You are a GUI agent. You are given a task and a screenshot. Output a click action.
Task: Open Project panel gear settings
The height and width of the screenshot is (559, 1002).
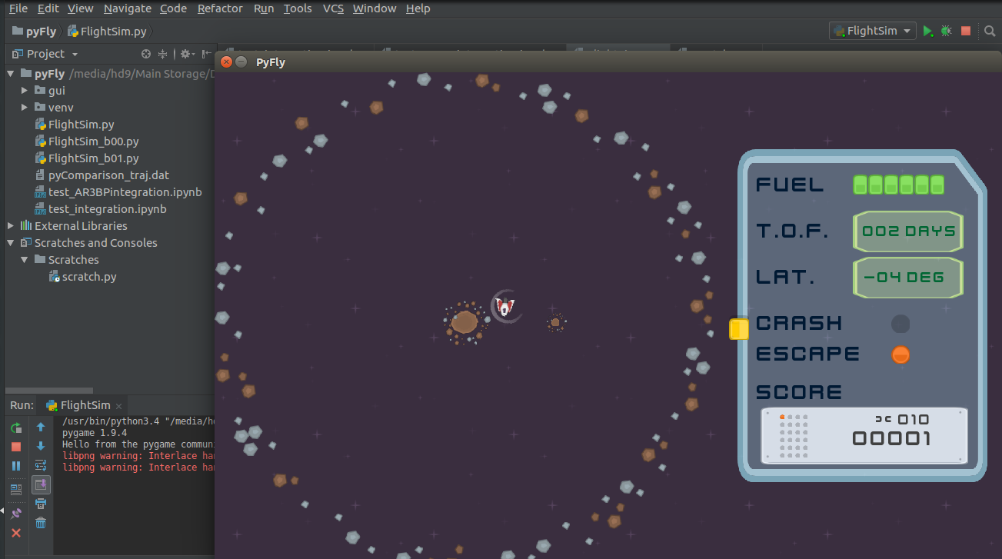pyautogui.click(x=187, y=54)
